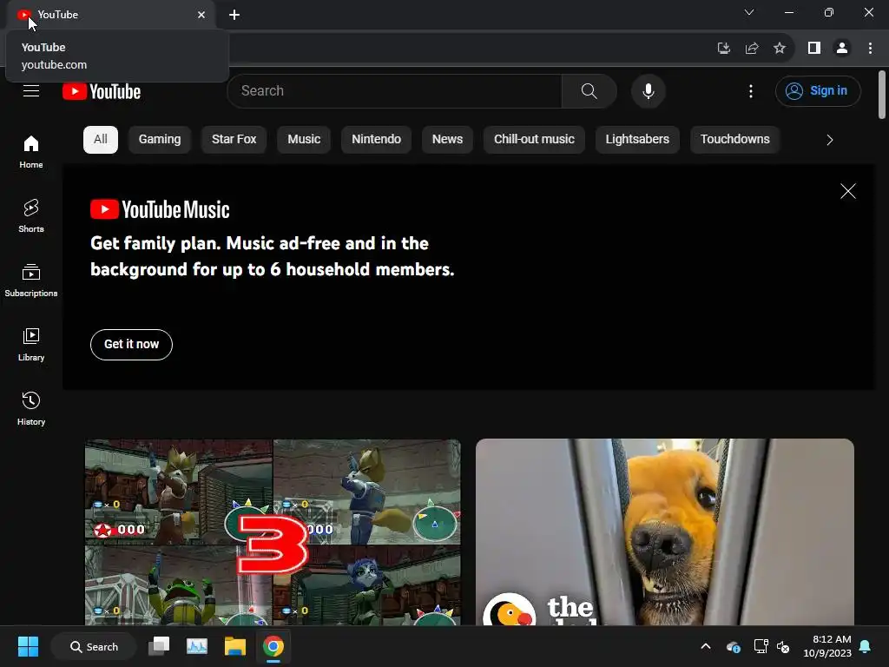This screenshot has width=889, height=667.
Task: Open Windows Start menu
Action: (28, 646)
